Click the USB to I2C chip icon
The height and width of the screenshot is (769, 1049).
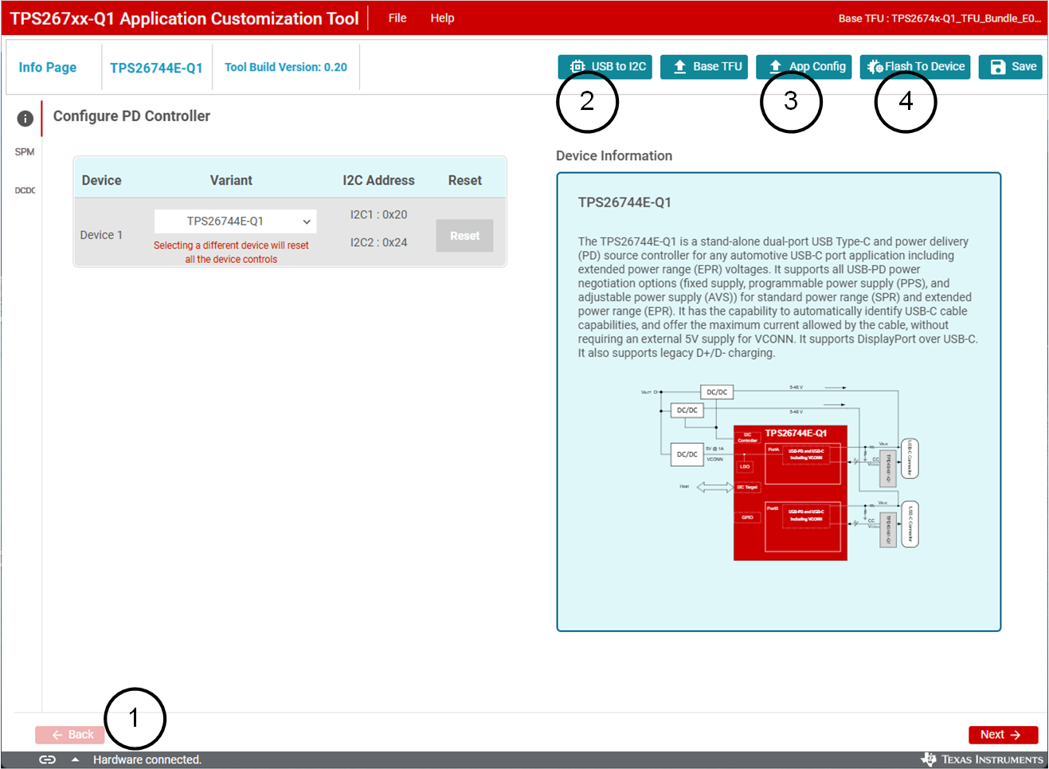[x=577, y=67]
